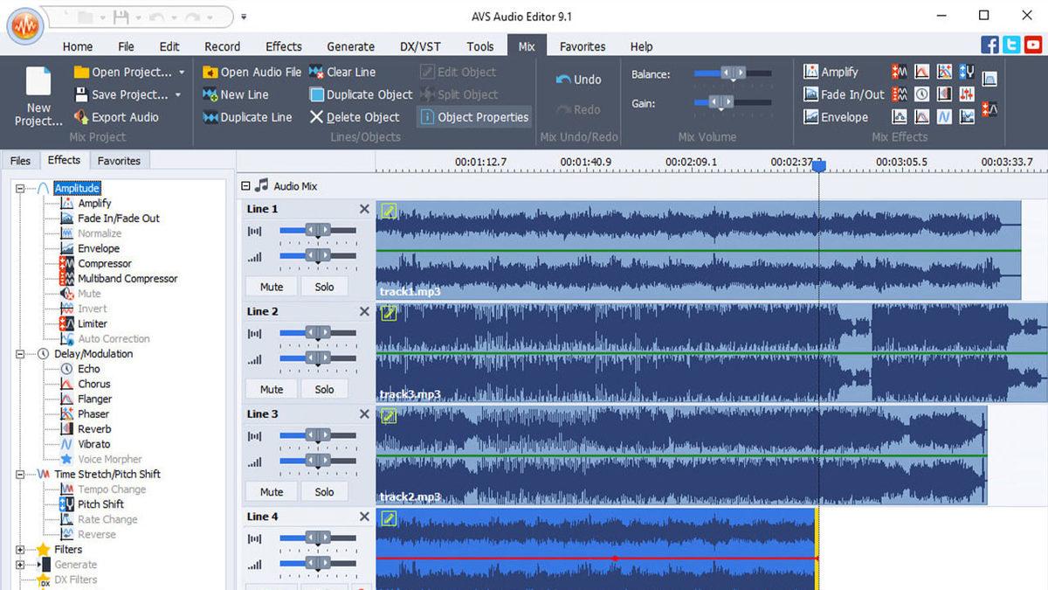The height and width of the screenshot is (590, 1048).
Task: Mute Line 1
Action: (x=270, y=287)
